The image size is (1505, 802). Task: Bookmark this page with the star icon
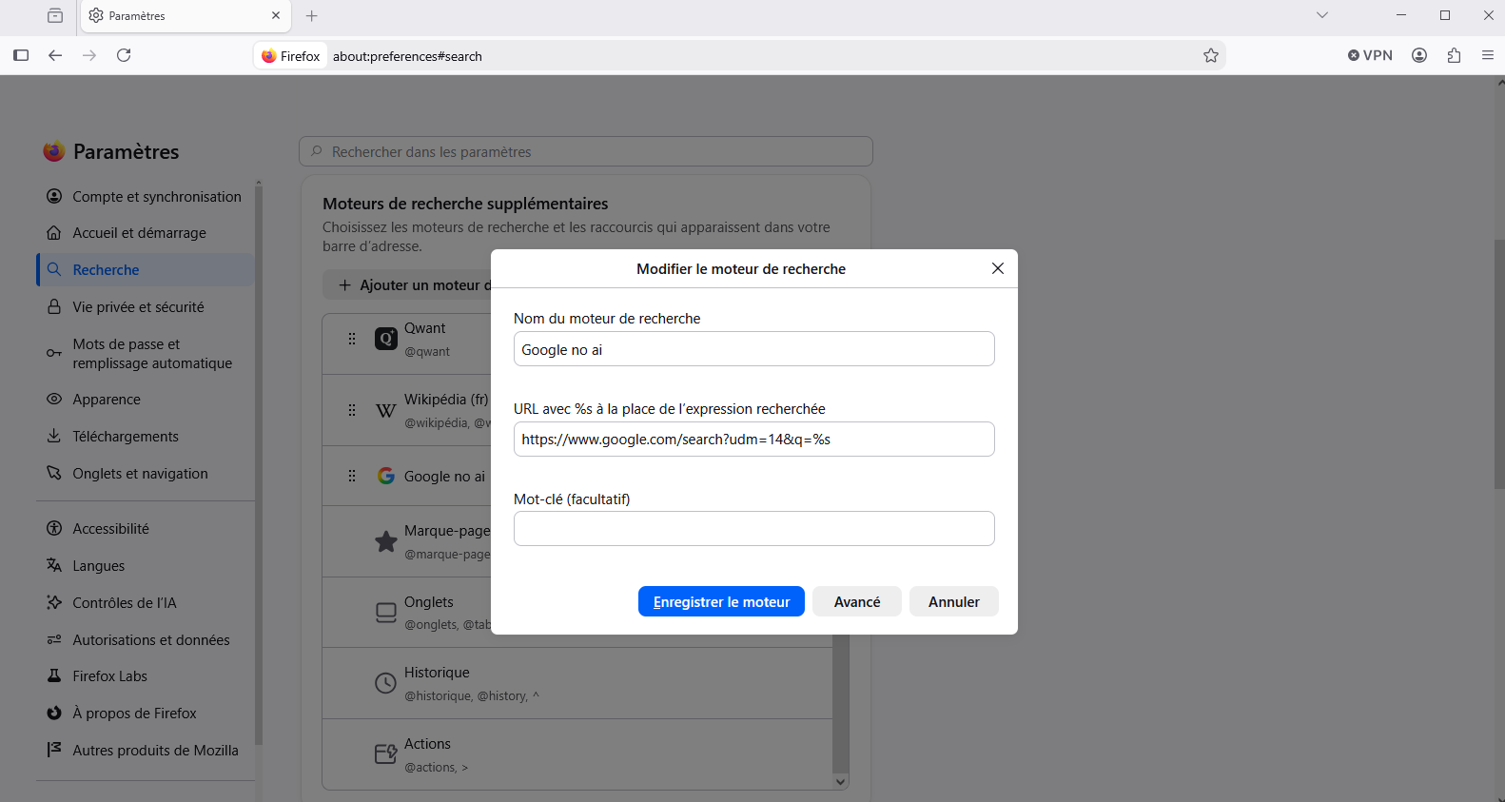pos(1211,56)
